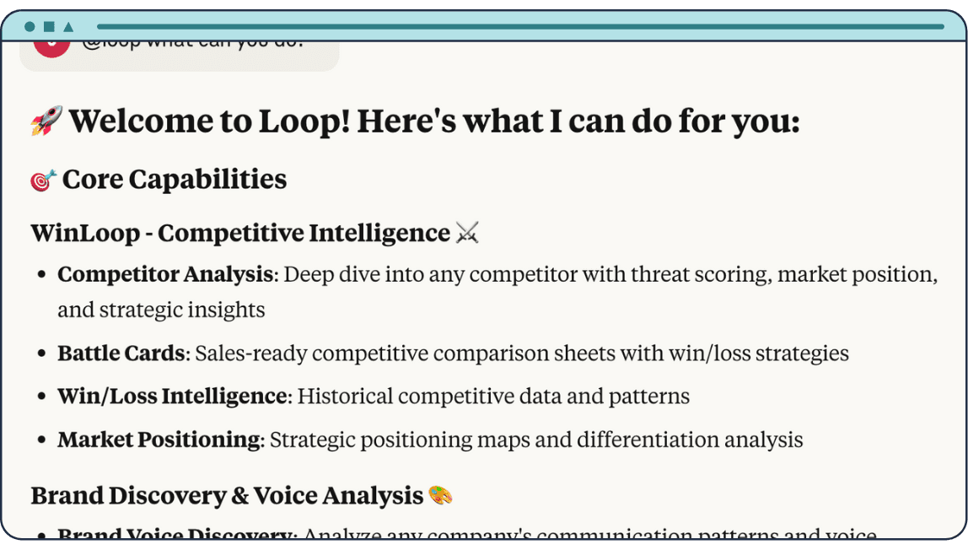Image resolution: width=968 pixels, height=550 pixels.
Task: Click the rocket emoji beside Welcome heading
Action: (x=46, y=121)
